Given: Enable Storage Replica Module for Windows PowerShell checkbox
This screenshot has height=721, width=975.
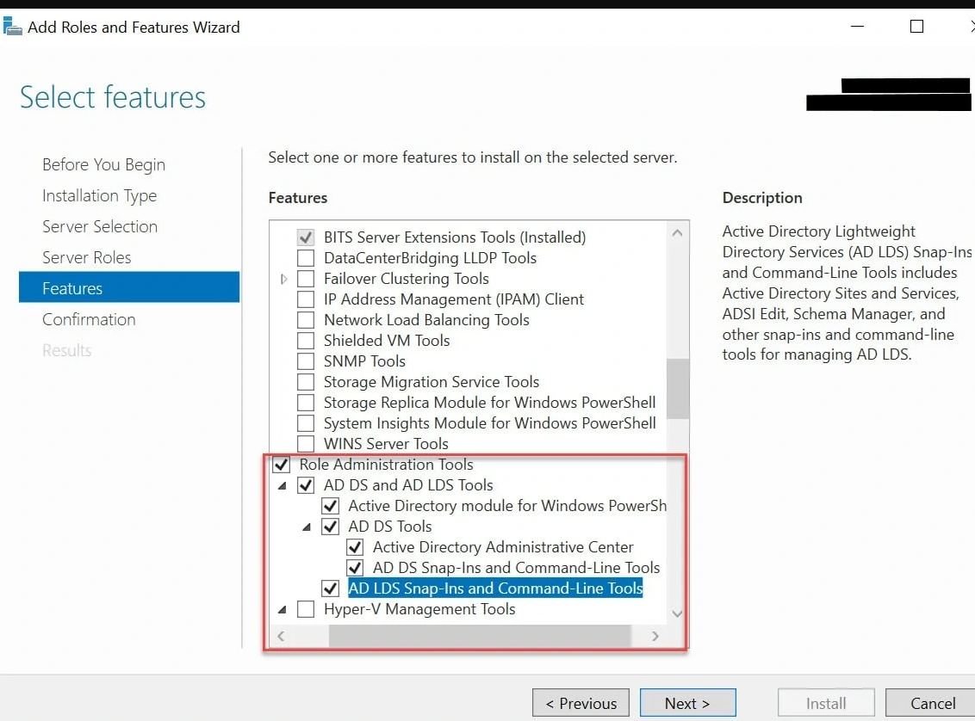Looking at the screenshot, I should 305,403.
